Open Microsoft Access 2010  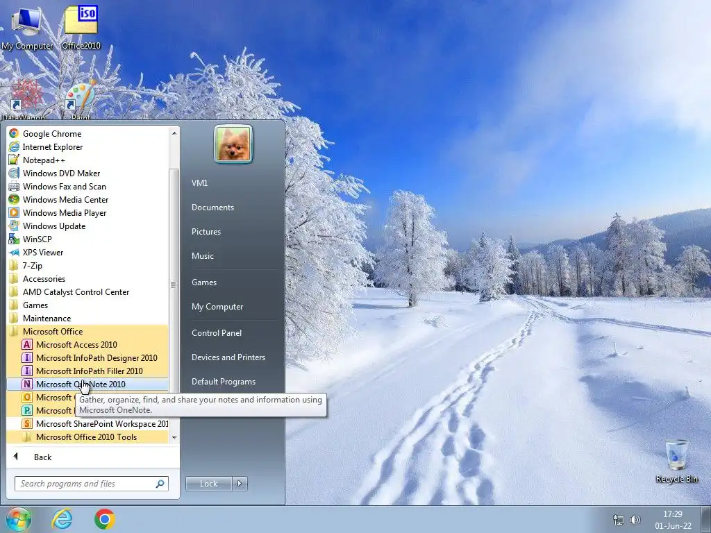[x=87, y=344]
